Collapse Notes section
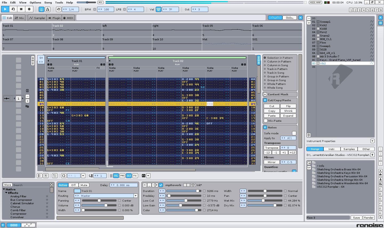 tap(265, 127)
